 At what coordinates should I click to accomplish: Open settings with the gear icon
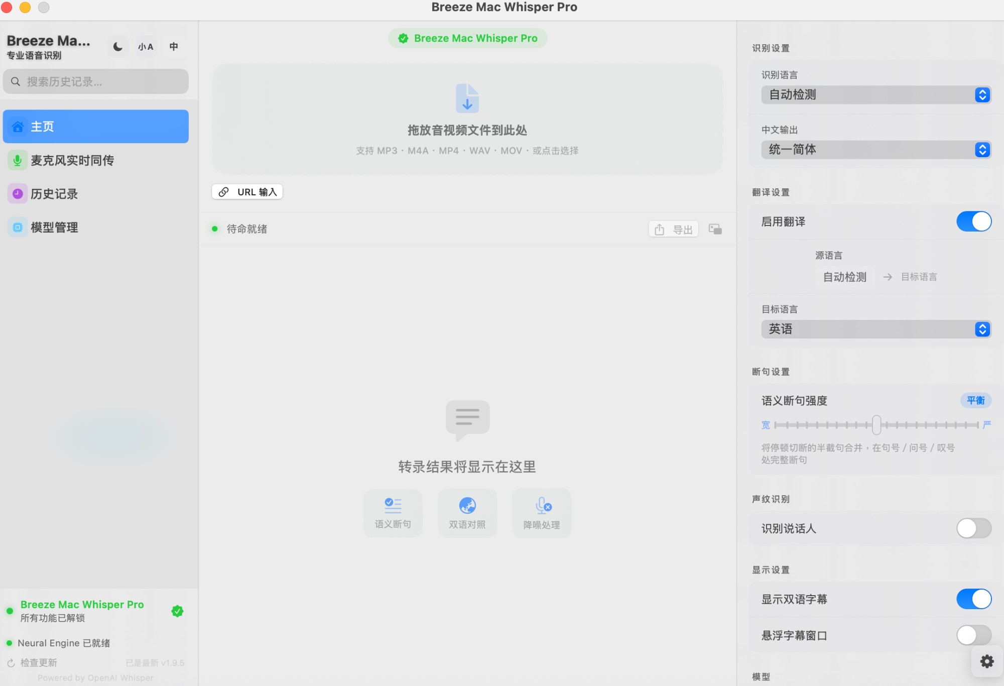tap(987, 661)
